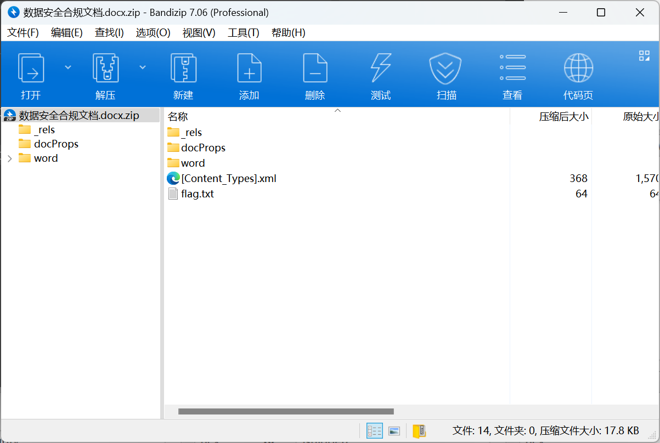Open the 文件(F) menu
660x443 pixels.
23,32
